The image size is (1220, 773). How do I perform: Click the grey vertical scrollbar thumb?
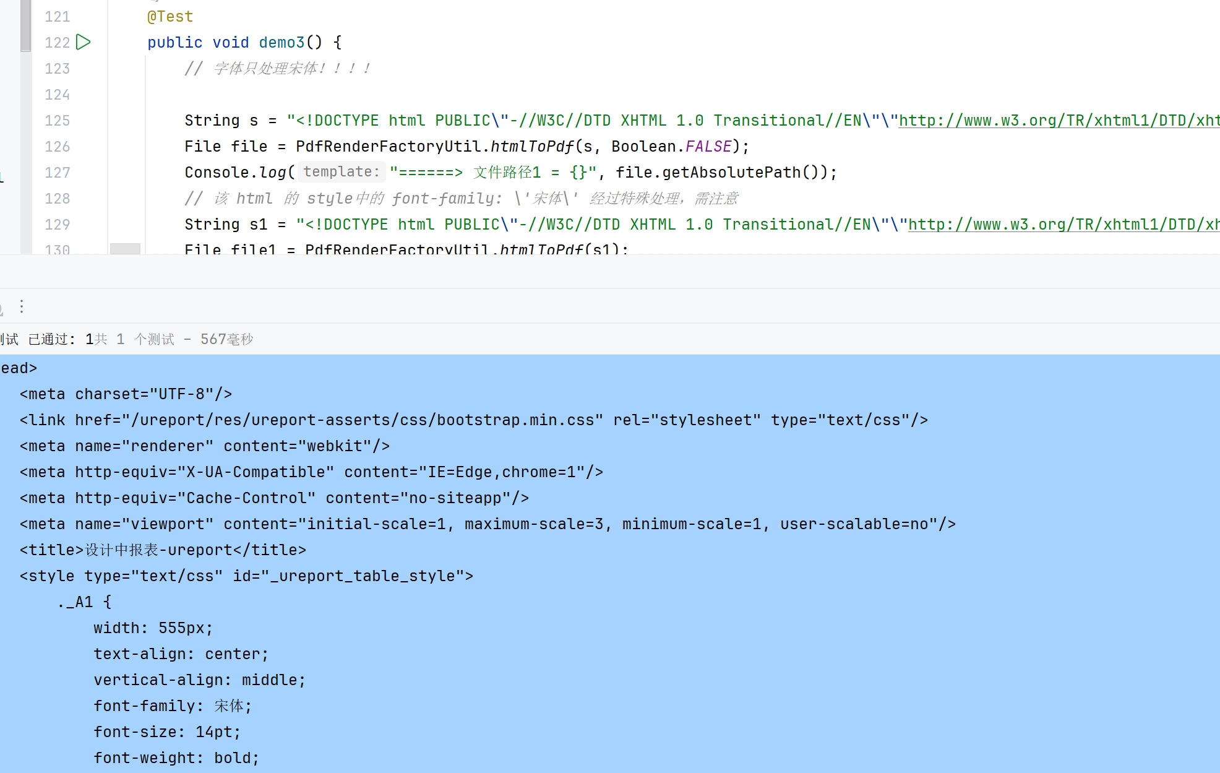25,25
